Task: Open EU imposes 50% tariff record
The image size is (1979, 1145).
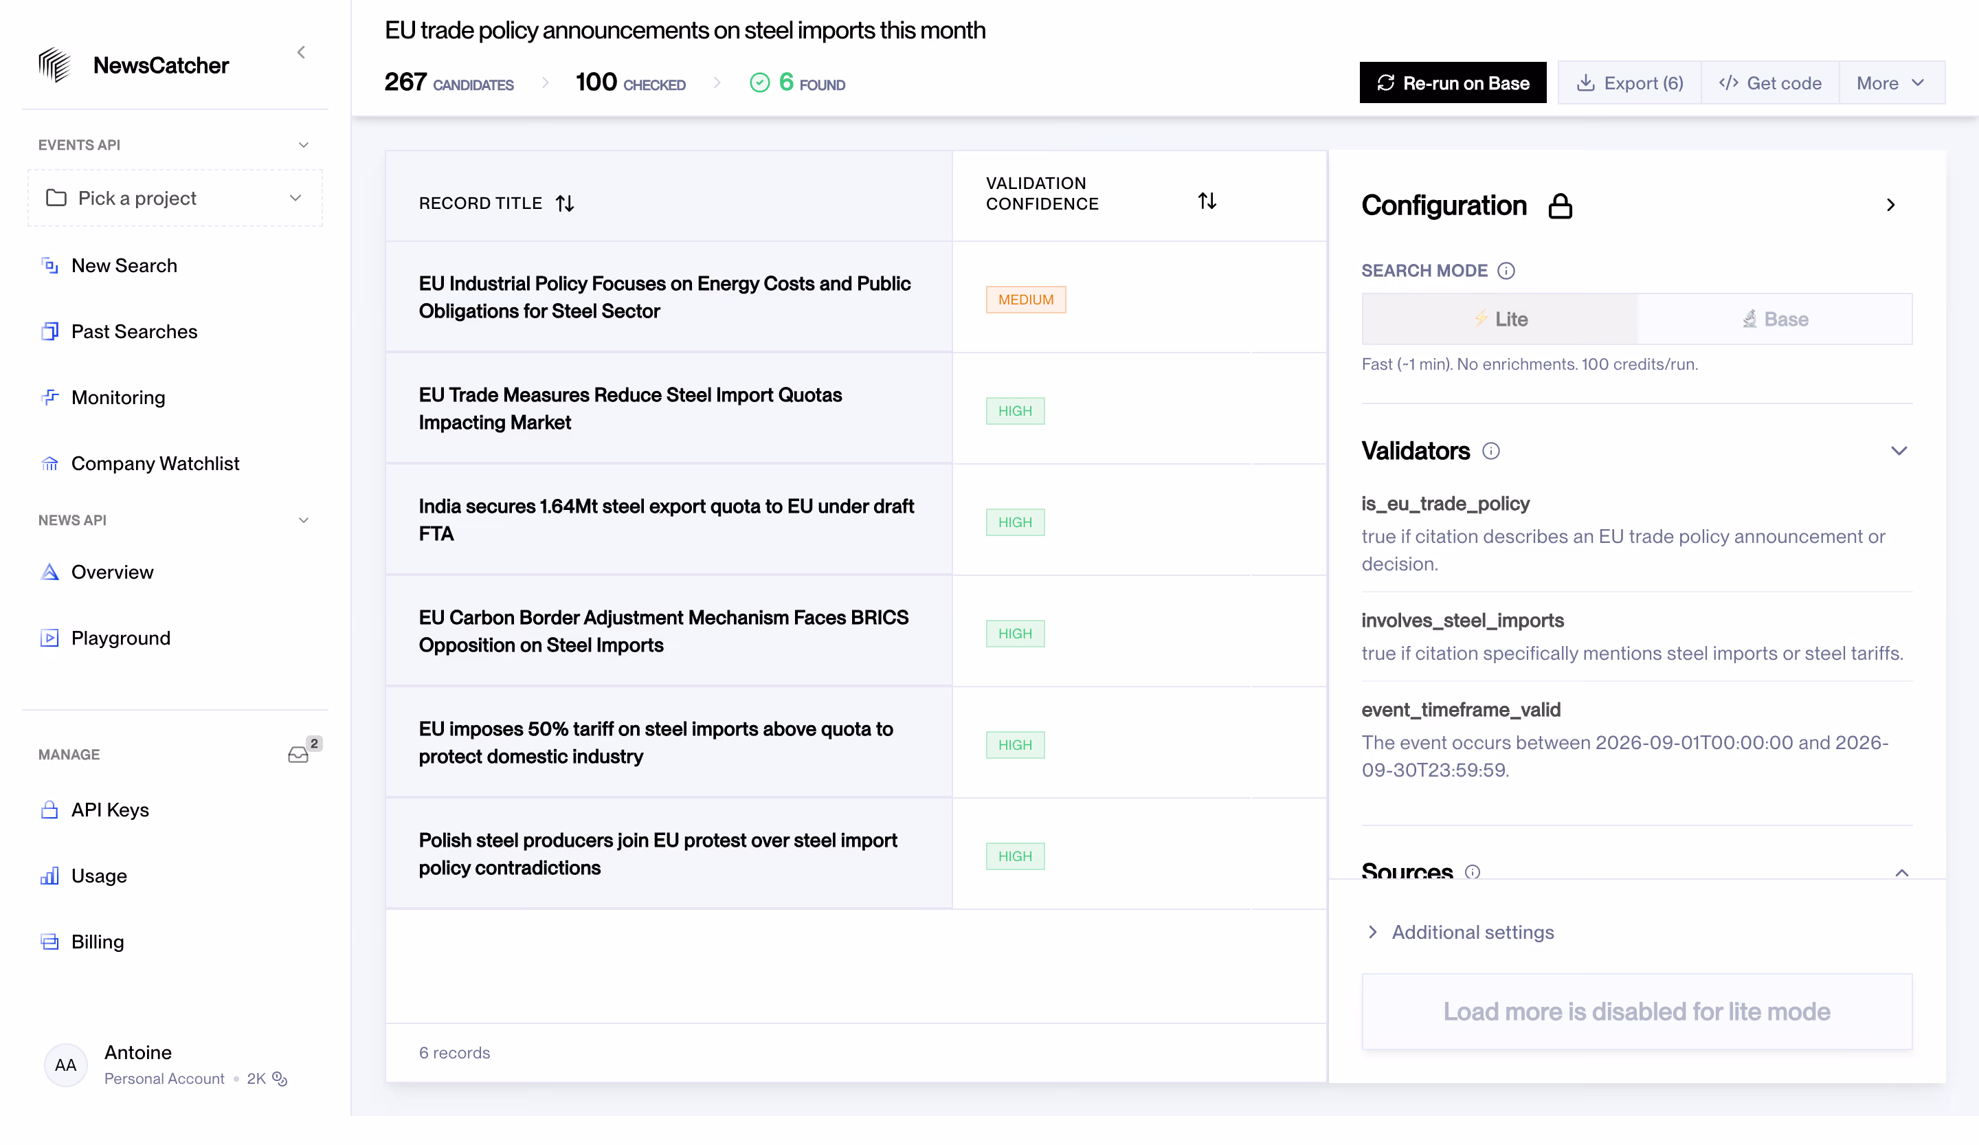Action: pos(669,742)
